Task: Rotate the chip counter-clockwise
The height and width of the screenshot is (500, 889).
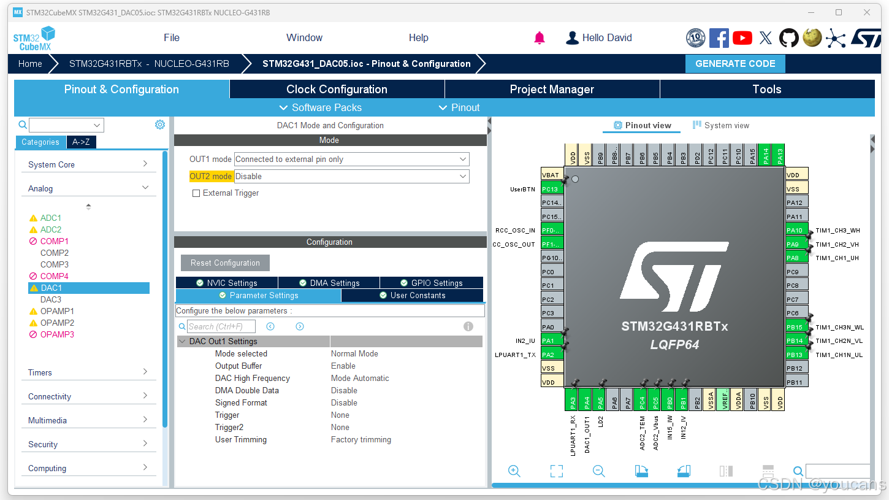Action: 684,471
